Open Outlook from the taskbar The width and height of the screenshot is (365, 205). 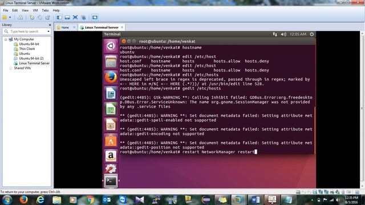tap(107, 200)
